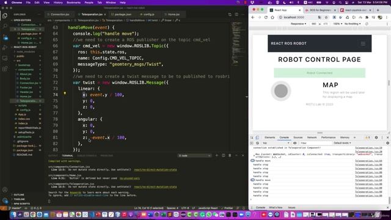Go to Chrome home page icon

click(x=272, y=18)
